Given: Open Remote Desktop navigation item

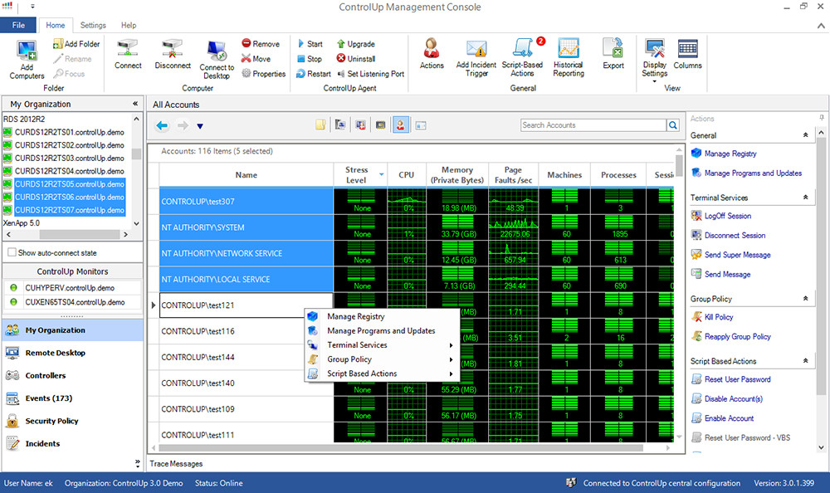Looking at the screenshot, I should pyautogui.click(x=72, y=353).
